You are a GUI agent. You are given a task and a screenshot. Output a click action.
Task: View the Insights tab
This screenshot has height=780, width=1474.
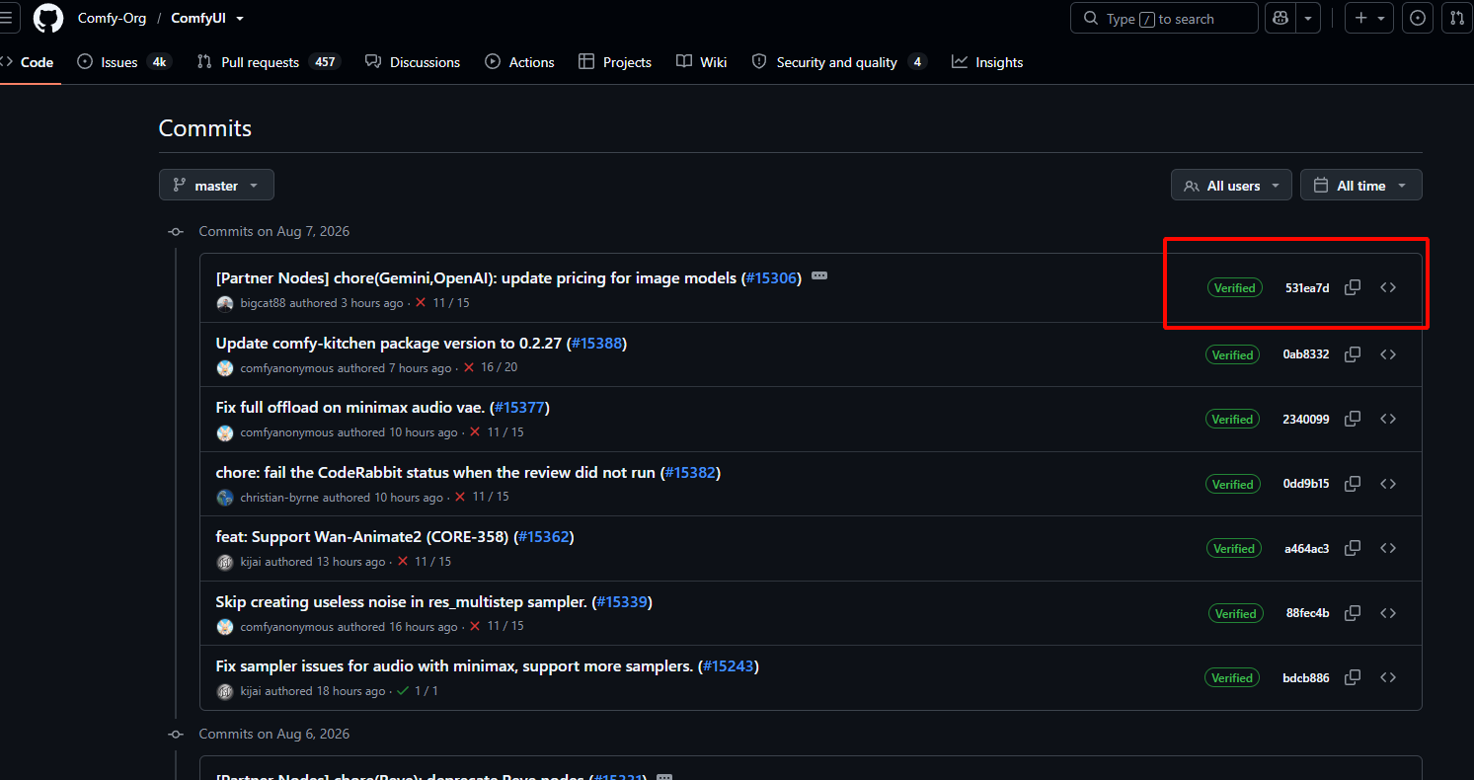pyautogui.click(x=986, y=62)
